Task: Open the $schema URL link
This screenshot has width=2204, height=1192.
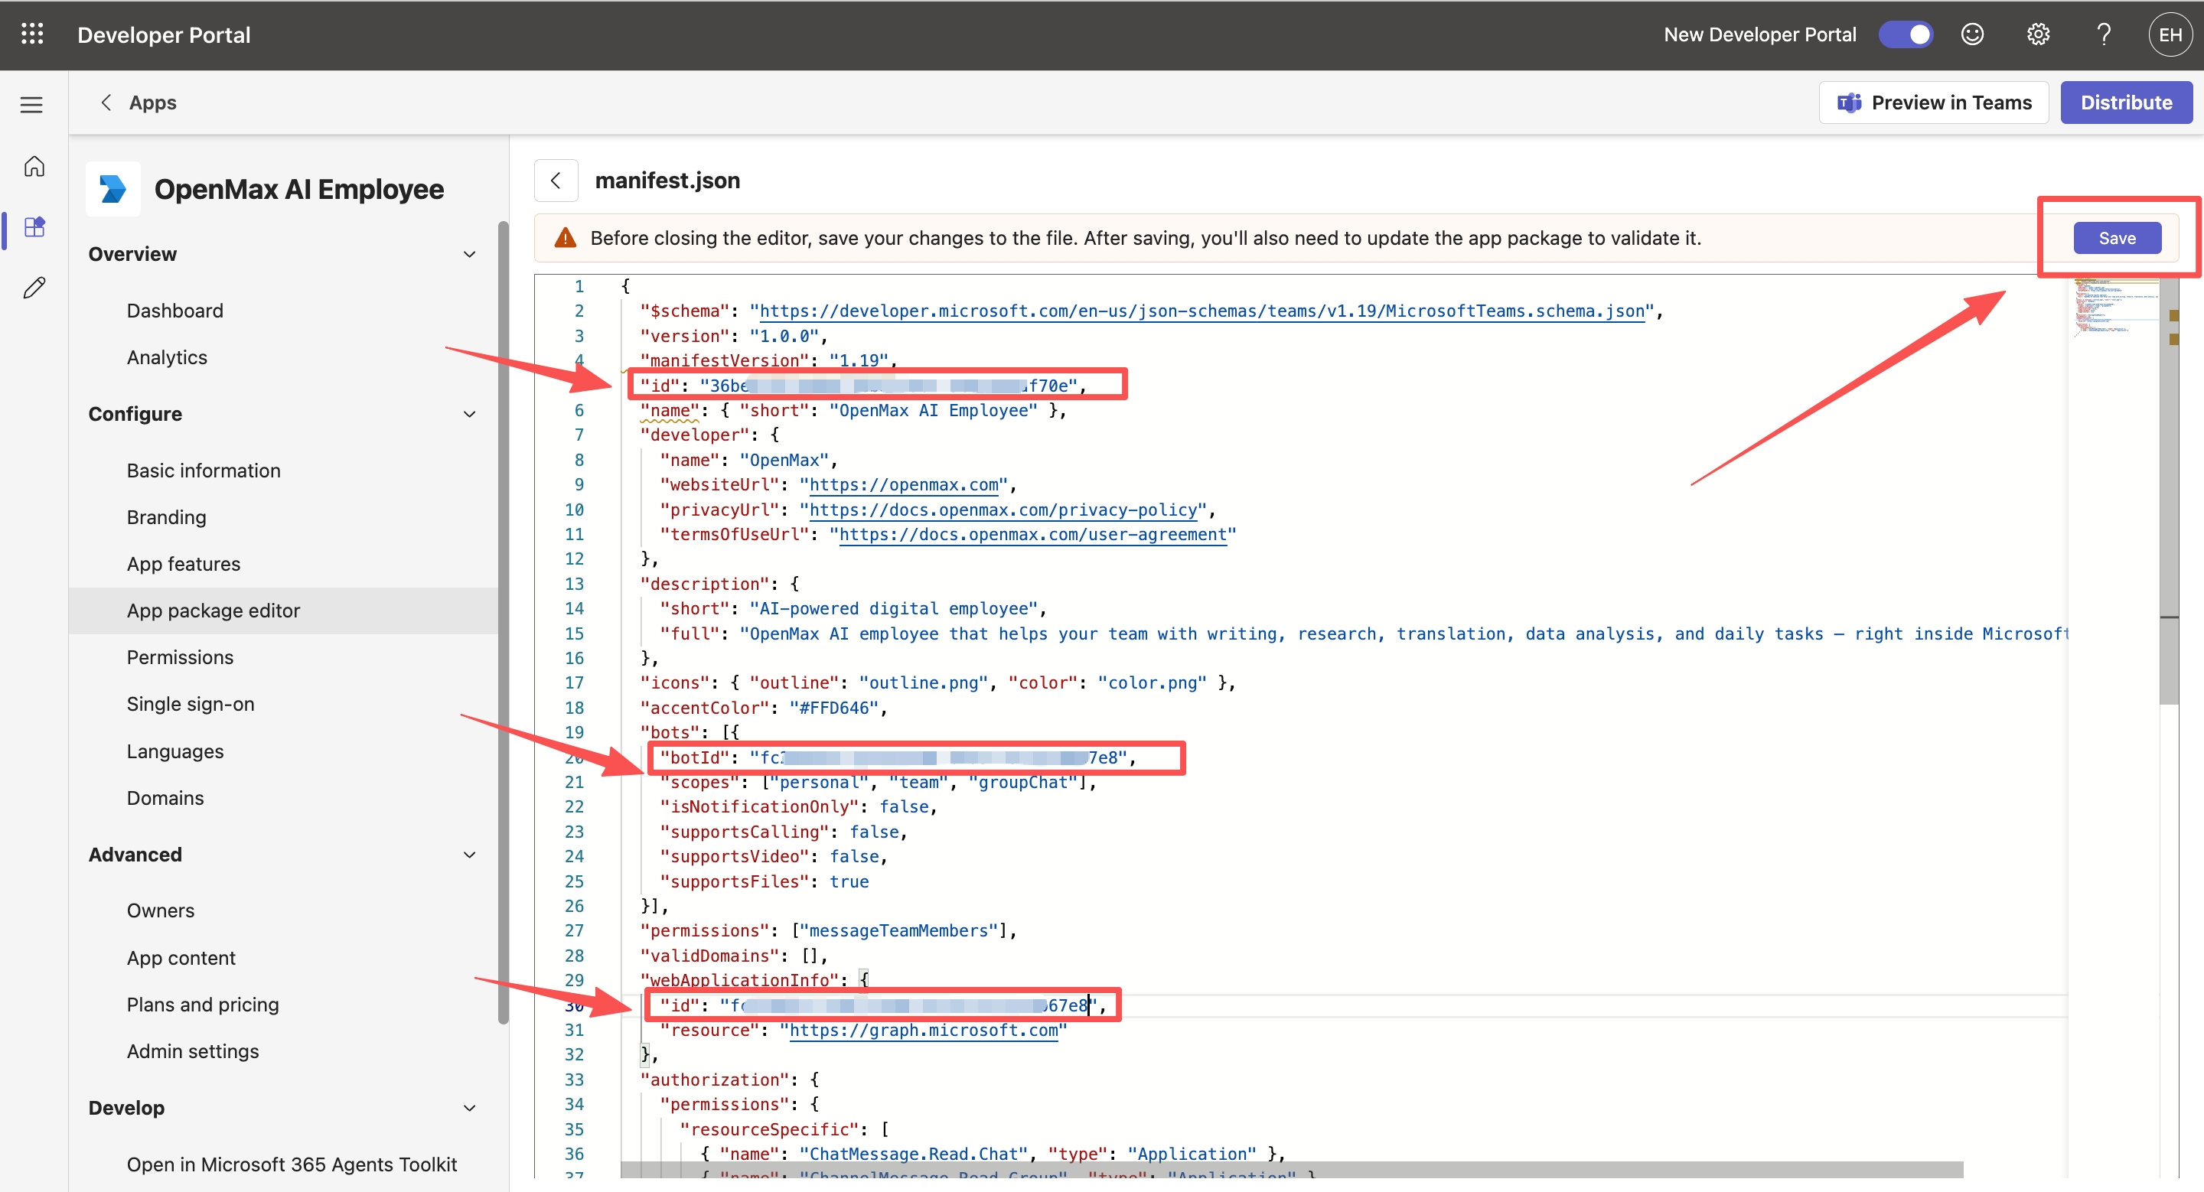Action: tap(1202, 311)
